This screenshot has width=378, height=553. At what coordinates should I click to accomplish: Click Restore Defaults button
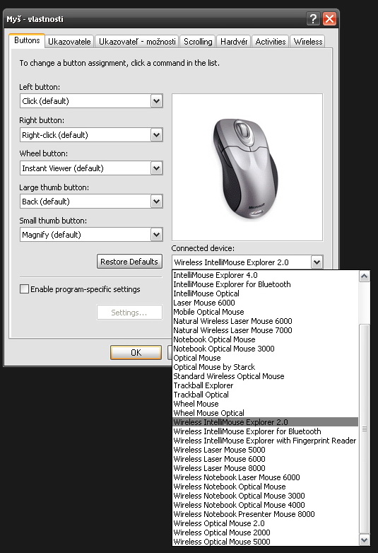click(x=129, y=262)
